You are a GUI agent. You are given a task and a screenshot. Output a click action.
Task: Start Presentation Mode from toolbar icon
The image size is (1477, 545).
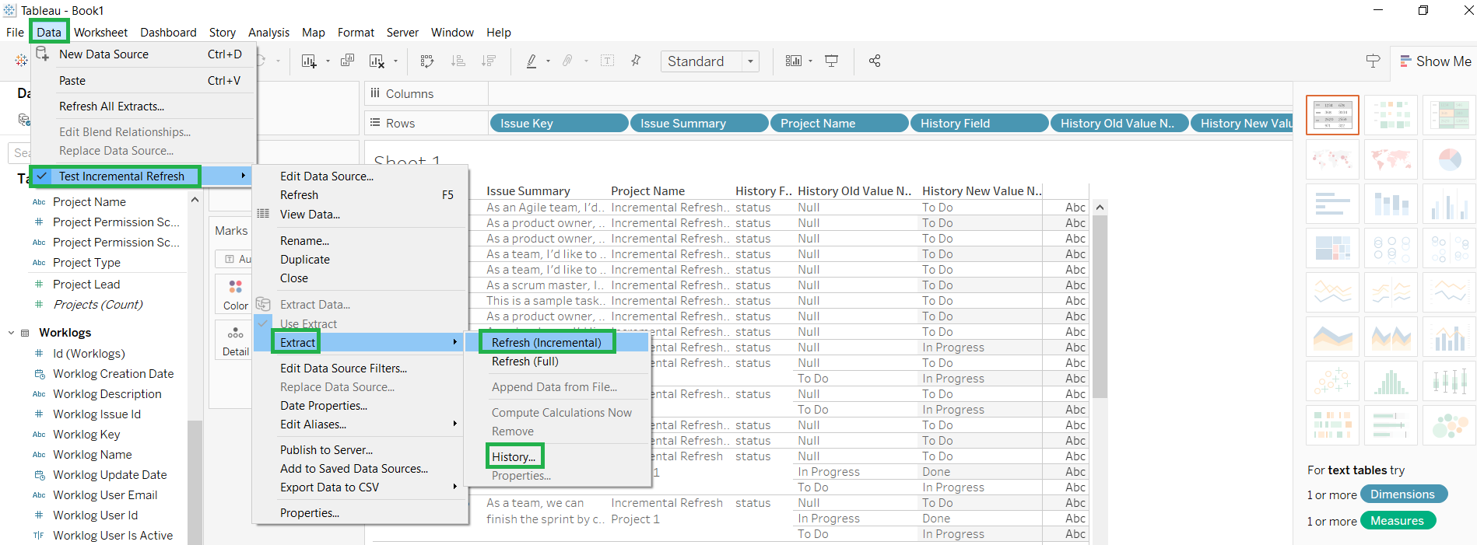click(831, 61)
